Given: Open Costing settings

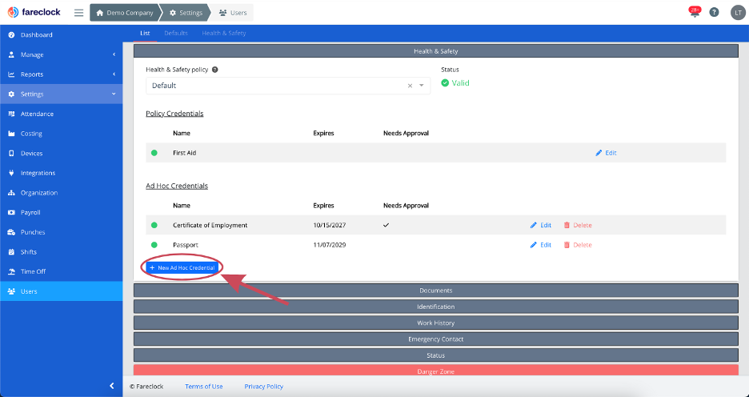Looking at the screenshot, I should [61, 134].
